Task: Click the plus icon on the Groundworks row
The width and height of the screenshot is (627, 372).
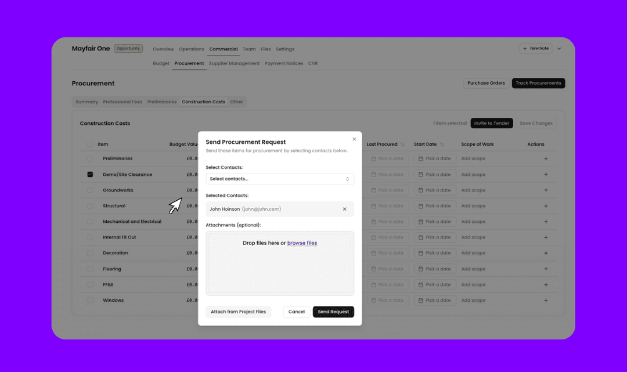Action: (x=546, y=190)
